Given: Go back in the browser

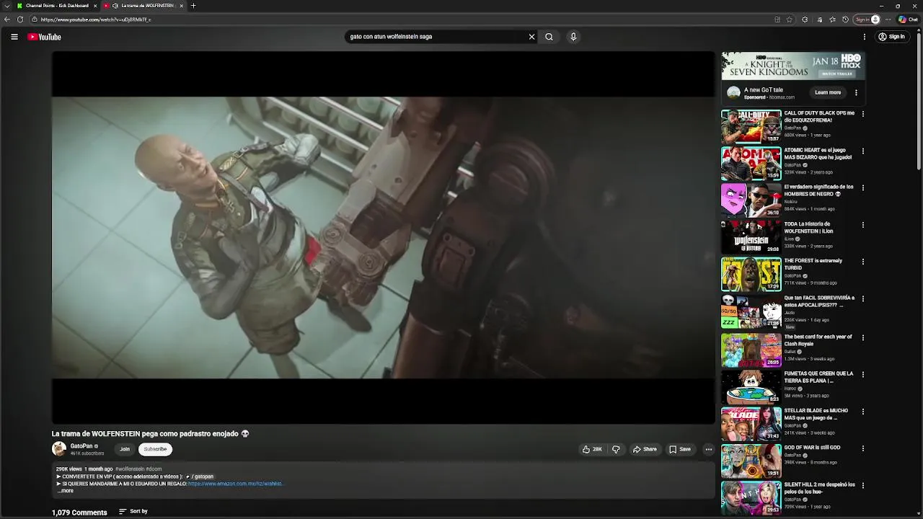Looking at the screenshot, I should (7, 19).
